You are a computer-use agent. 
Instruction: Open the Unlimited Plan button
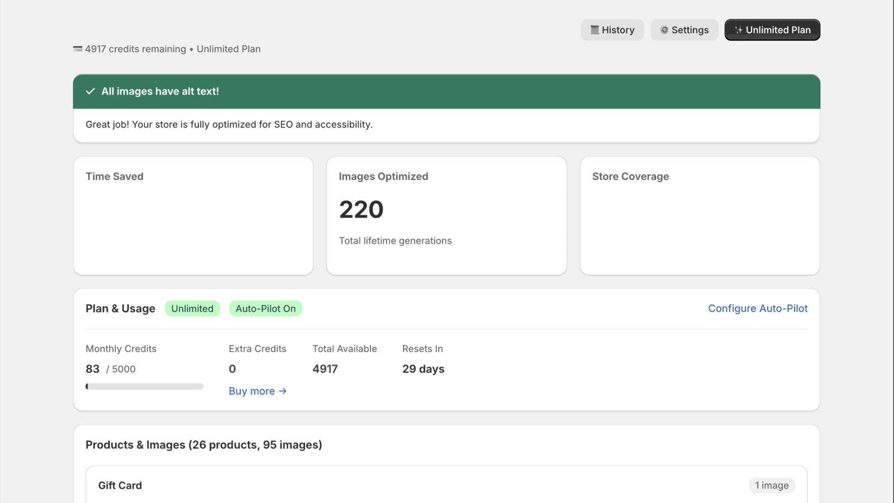tap(772, 30)
